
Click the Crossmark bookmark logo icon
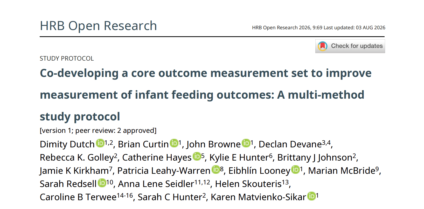coord(323,46)
